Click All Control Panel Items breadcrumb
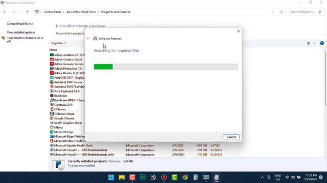Image resolution: width=327 pixels, height=183 pixels. click(81, 12)
